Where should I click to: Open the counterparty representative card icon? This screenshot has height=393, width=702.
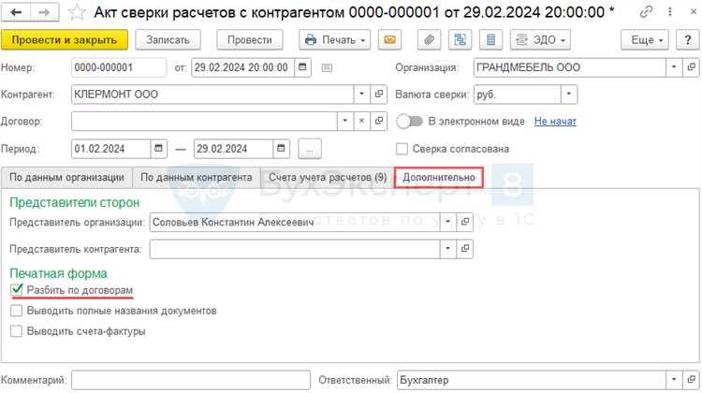coord(464,249)
